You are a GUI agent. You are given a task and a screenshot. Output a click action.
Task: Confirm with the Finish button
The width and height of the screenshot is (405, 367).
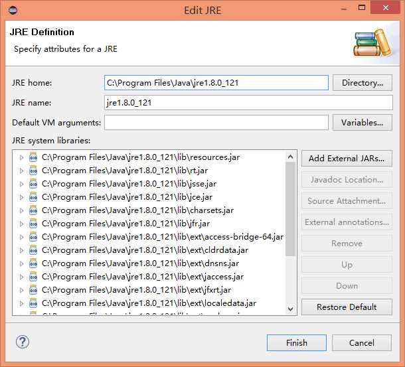pos(297,342)
